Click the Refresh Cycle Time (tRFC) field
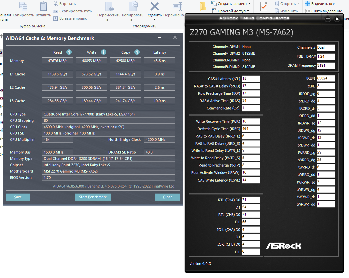Viewport: 349px width, 278px height. pos(251,129)
